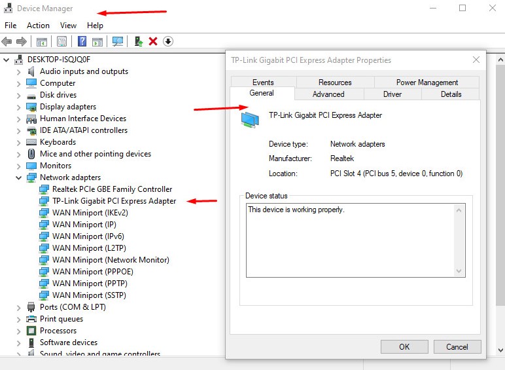The height and width of the screenshot is (370, 505).
Task: Collapse the DESKTOP-ISQJQ0F root node
Action: [6, 60]
